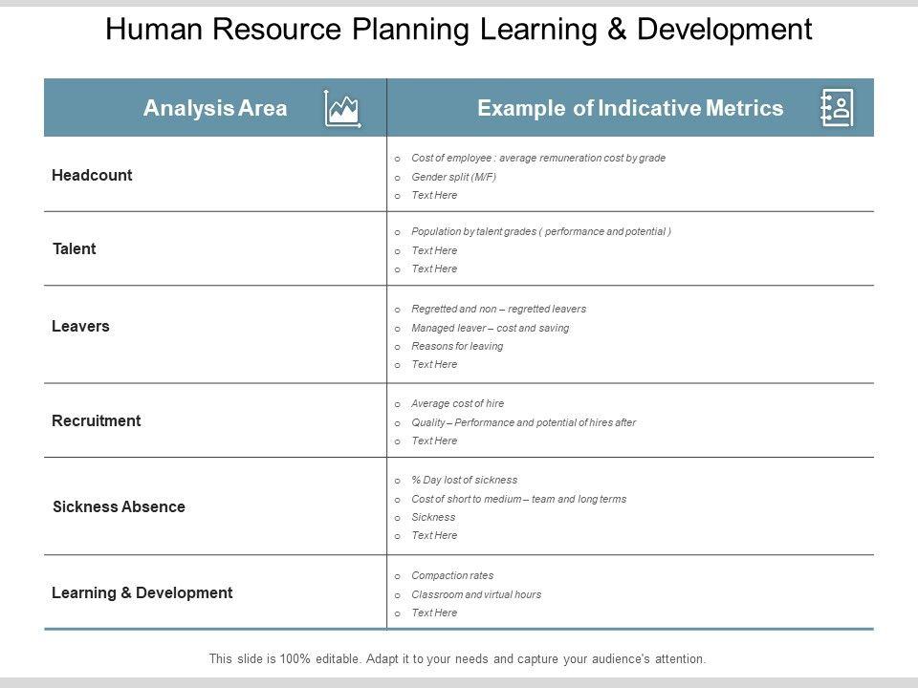Click the % Day lost of sickness bullet
This screenshot has width=918, height=688.
point(464,480)
